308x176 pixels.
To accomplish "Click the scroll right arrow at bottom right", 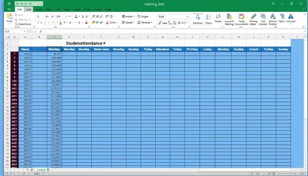I will (302, 169).
